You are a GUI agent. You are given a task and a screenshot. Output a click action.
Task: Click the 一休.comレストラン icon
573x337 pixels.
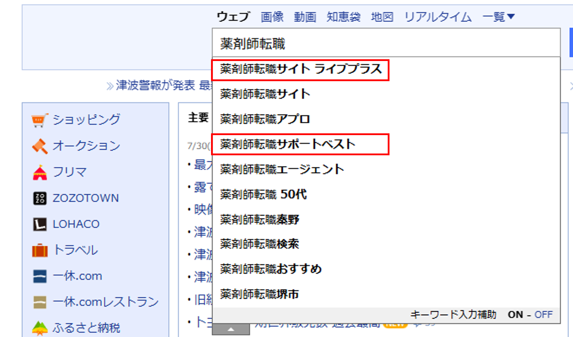[40, 302]
